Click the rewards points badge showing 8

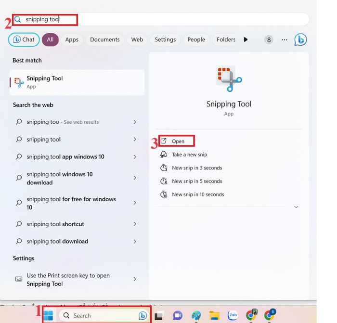tap(269, 40)
